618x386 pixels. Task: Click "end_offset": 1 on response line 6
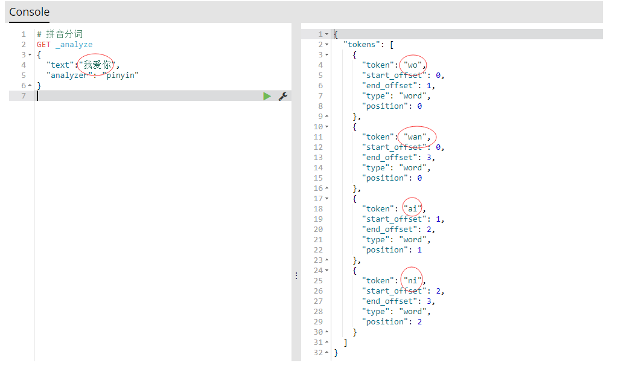click(x=398, y=86)
